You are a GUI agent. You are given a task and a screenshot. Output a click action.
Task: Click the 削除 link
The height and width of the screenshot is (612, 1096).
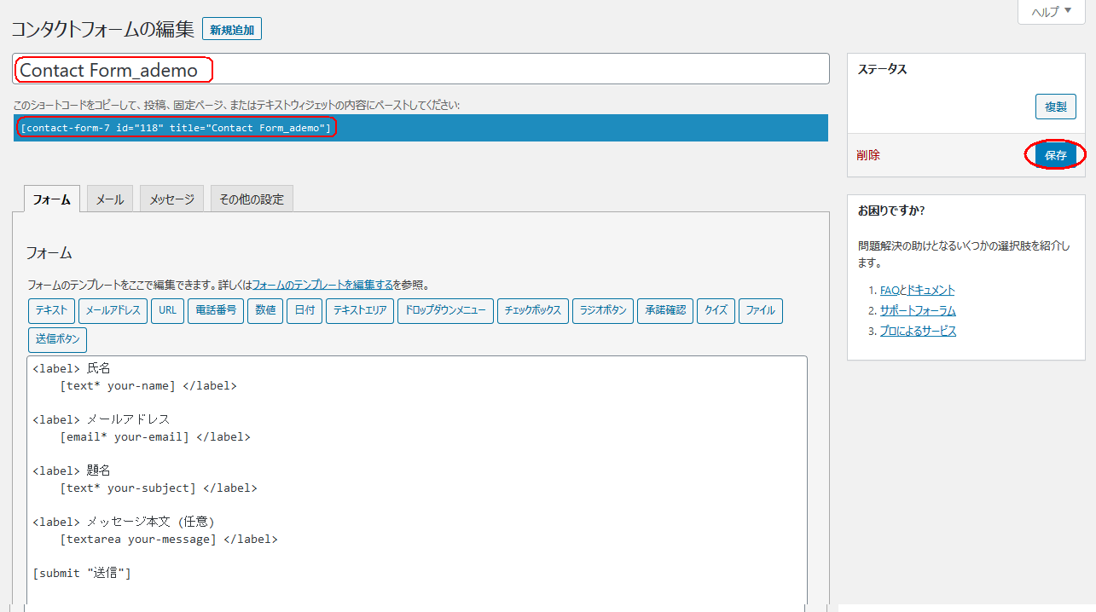click(868, 155)
